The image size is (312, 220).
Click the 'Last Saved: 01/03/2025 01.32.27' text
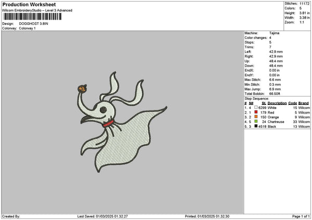(102, 216)
